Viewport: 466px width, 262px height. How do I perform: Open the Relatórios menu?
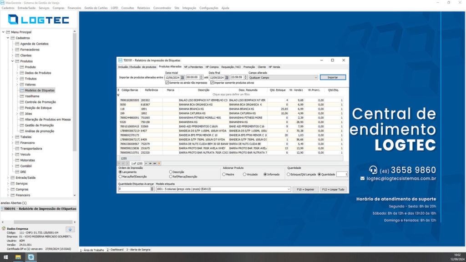click(143, 8)
